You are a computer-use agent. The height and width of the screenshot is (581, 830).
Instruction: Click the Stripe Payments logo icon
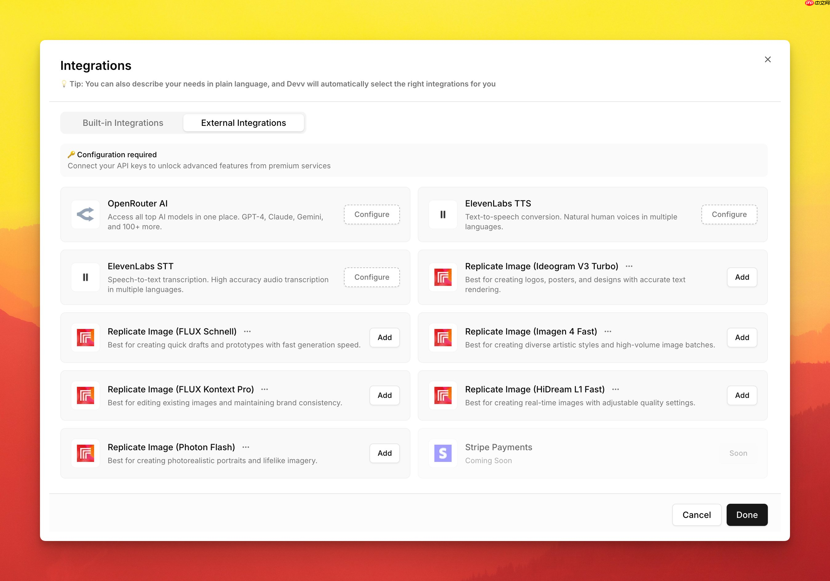(442, 453)
